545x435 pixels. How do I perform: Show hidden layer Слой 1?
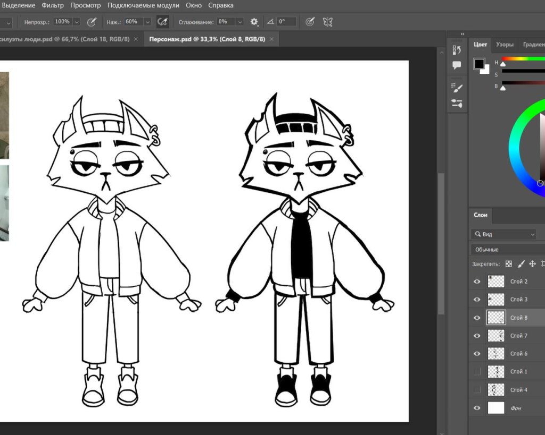click(x=477, y=372)
